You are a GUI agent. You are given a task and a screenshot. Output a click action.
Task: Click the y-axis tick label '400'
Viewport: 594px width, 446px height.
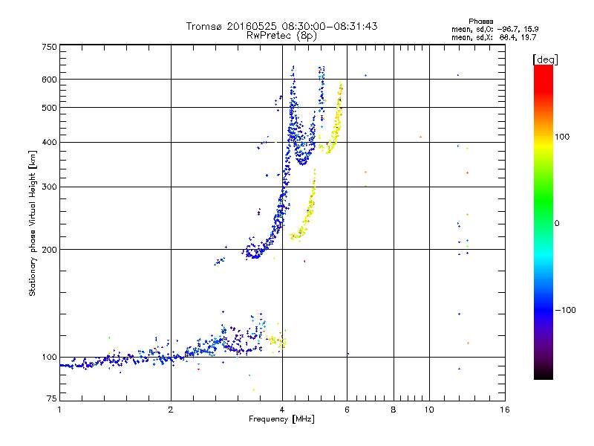click(x=49, y=143)
